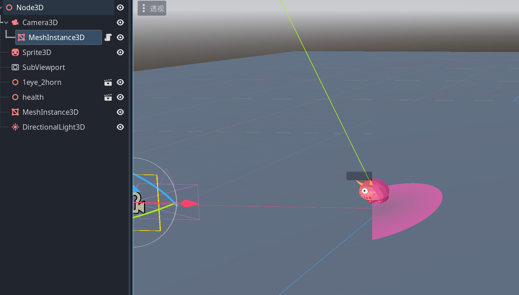
Task: Collapse the root Node3D tree arrow
Action: [1, 7]
